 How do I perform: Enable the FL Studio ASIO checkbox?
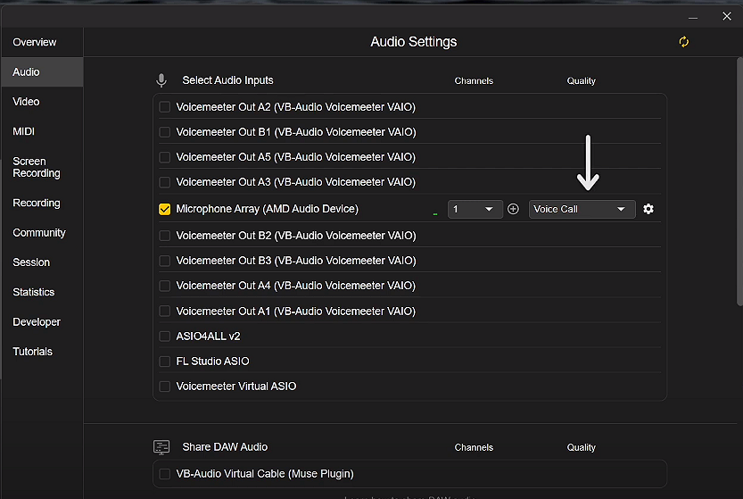click(x=164, y=362)
